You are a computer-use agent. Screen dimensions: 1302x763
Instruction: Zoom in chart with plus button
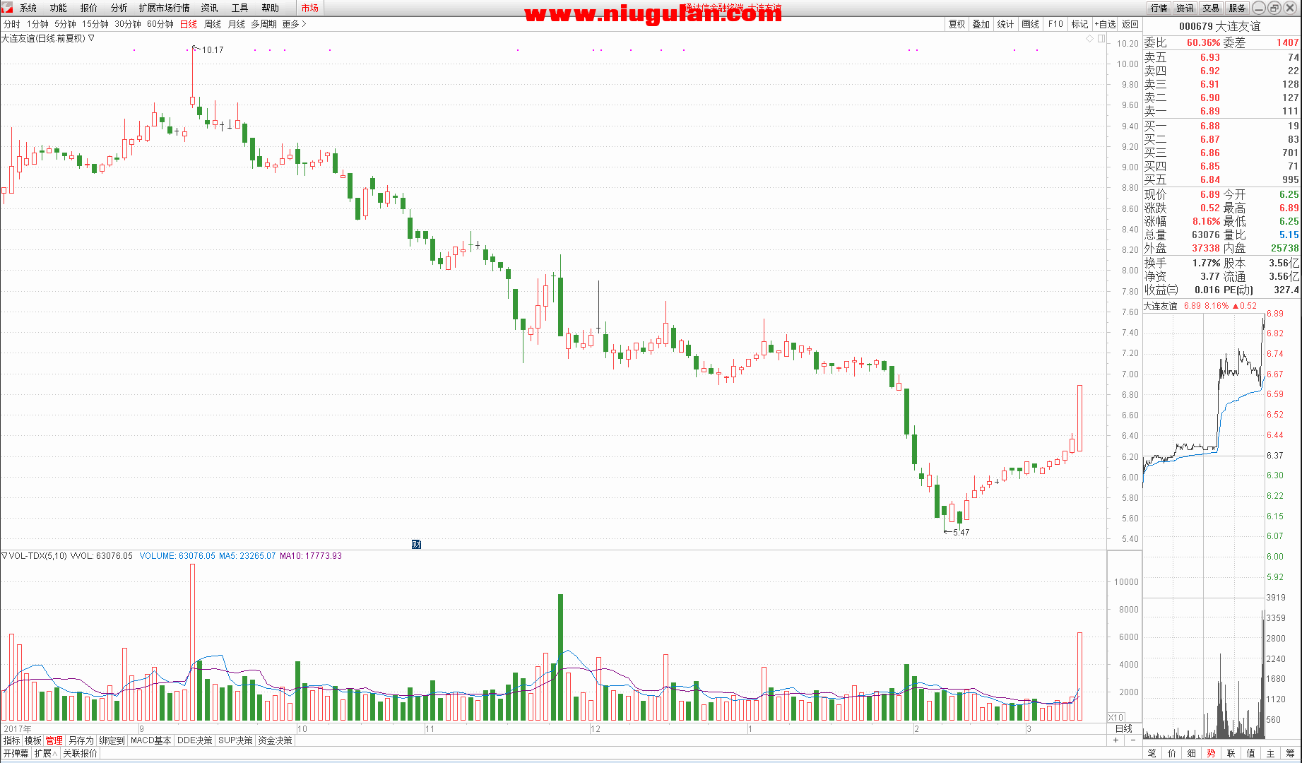click(1116, 740)
